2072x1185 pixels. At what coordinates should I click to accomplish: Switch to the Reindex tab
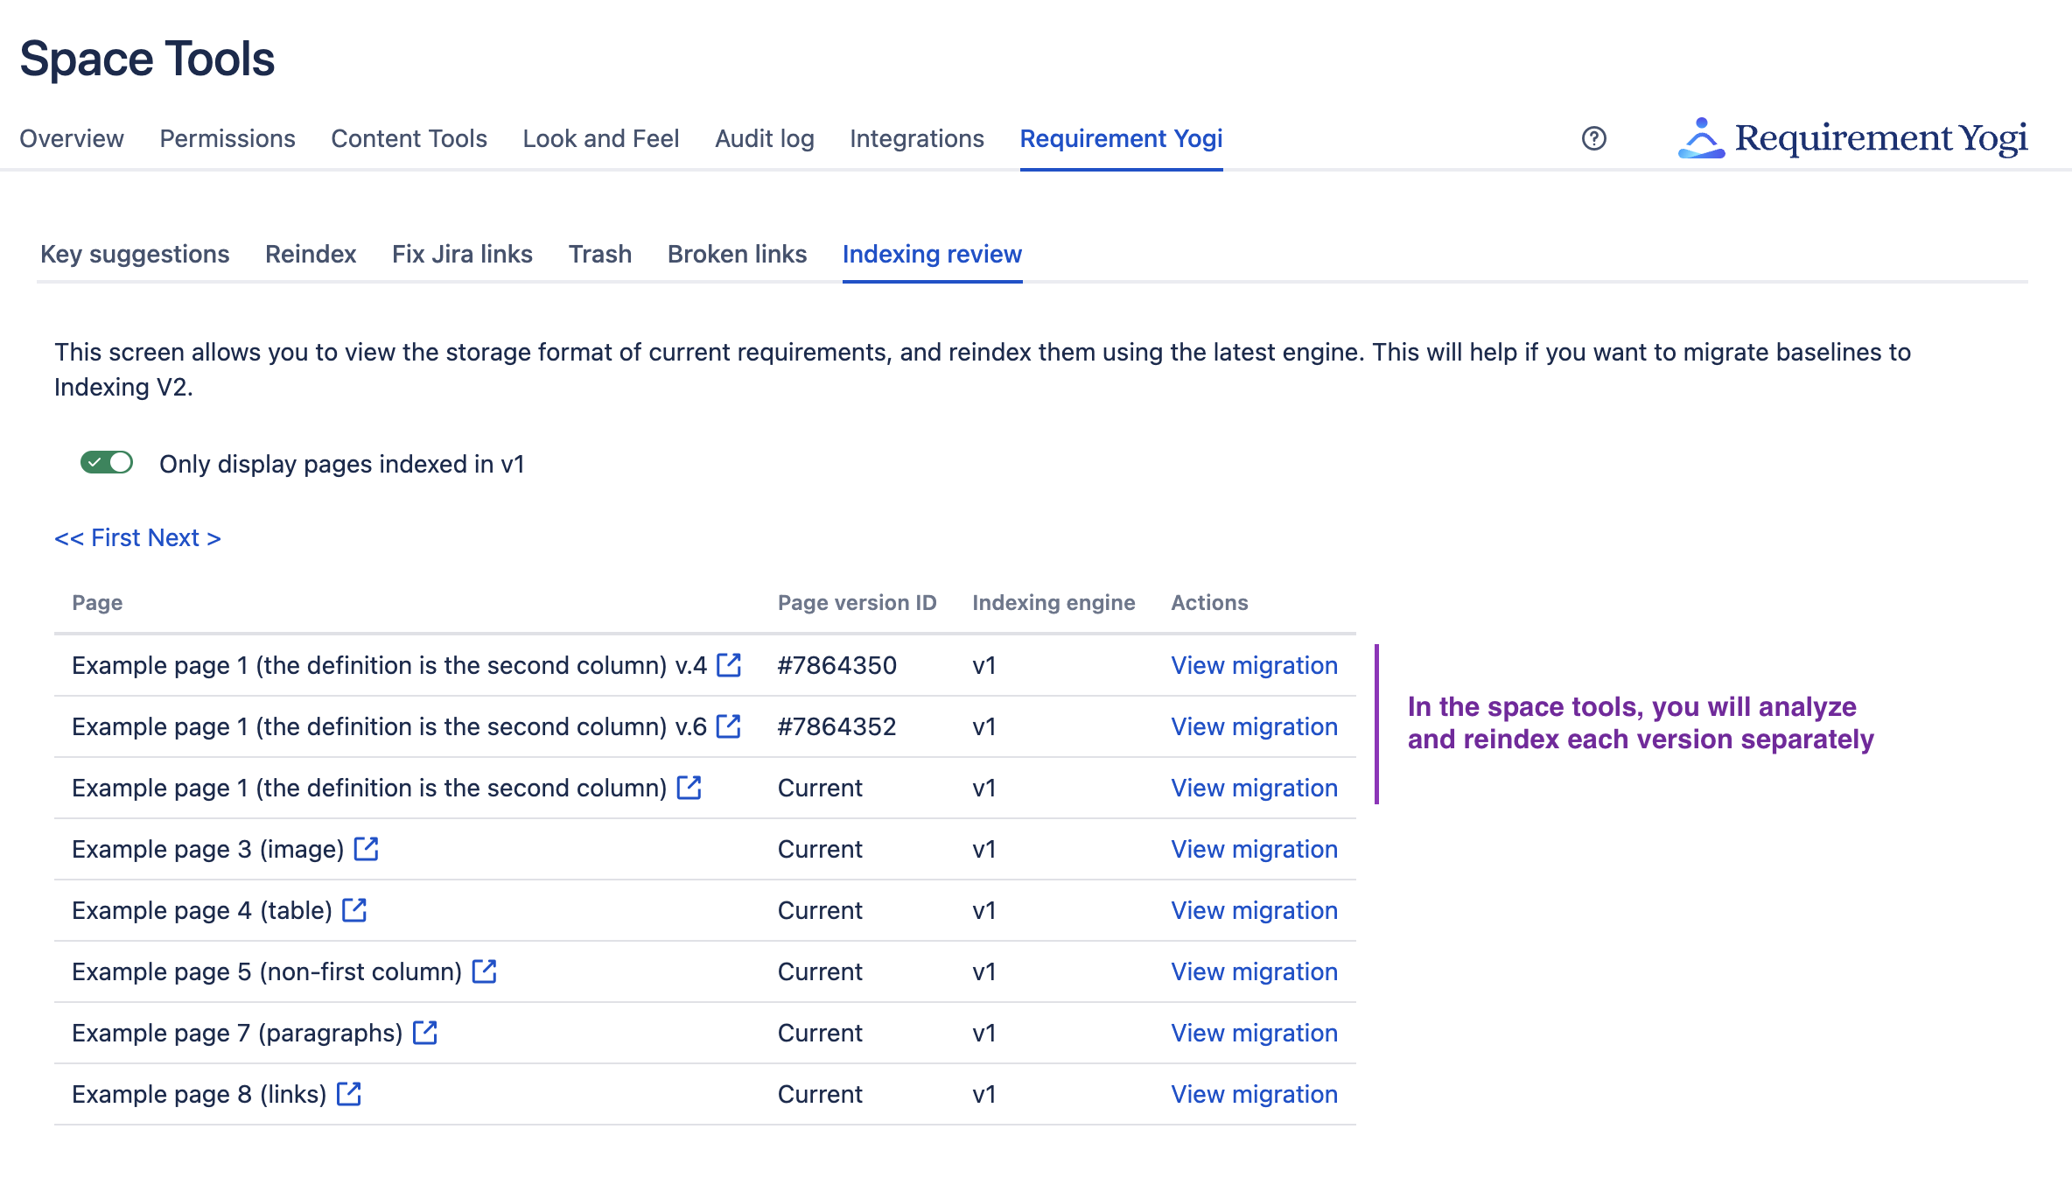point(311,254)
